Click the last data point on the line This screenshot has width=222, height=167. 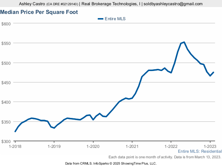point(213,72)
